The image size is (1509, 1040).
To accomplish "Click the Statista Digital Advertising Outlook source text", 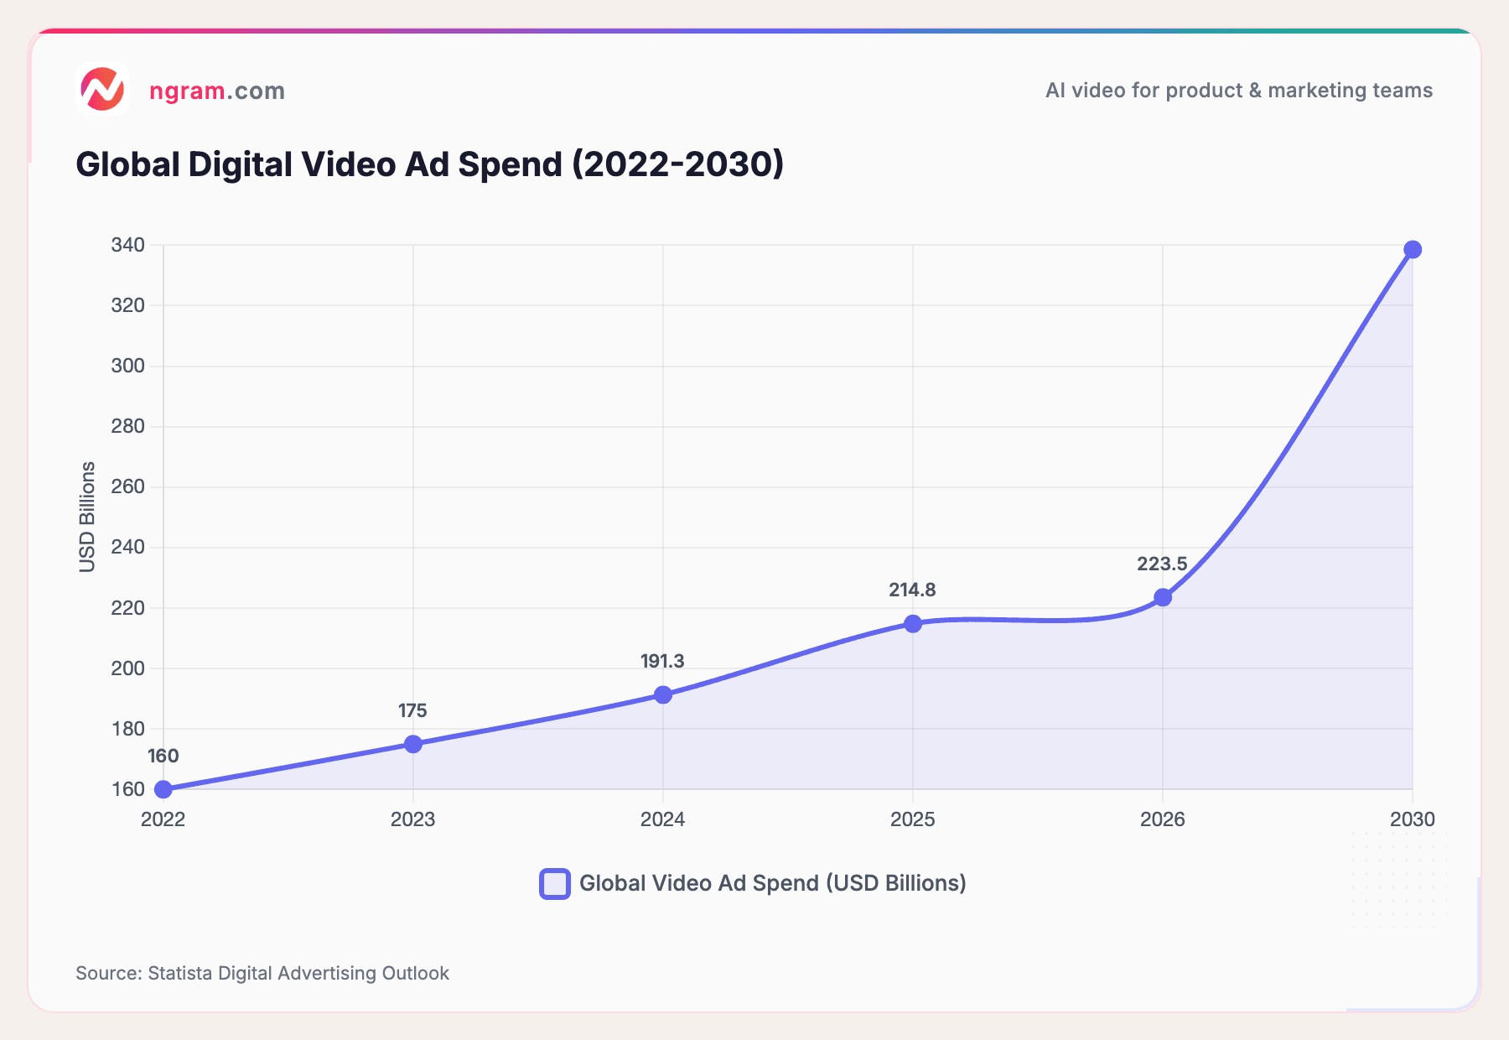I will [262, 973].
